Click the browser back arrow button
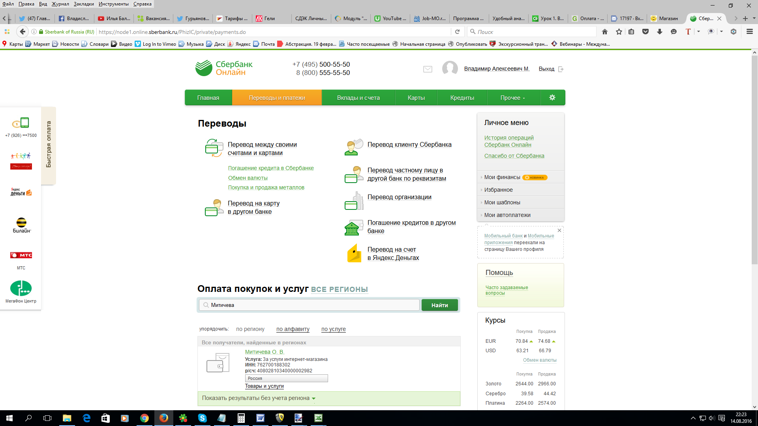This screenshot has width=758, height=426. (x=23, y=32)
